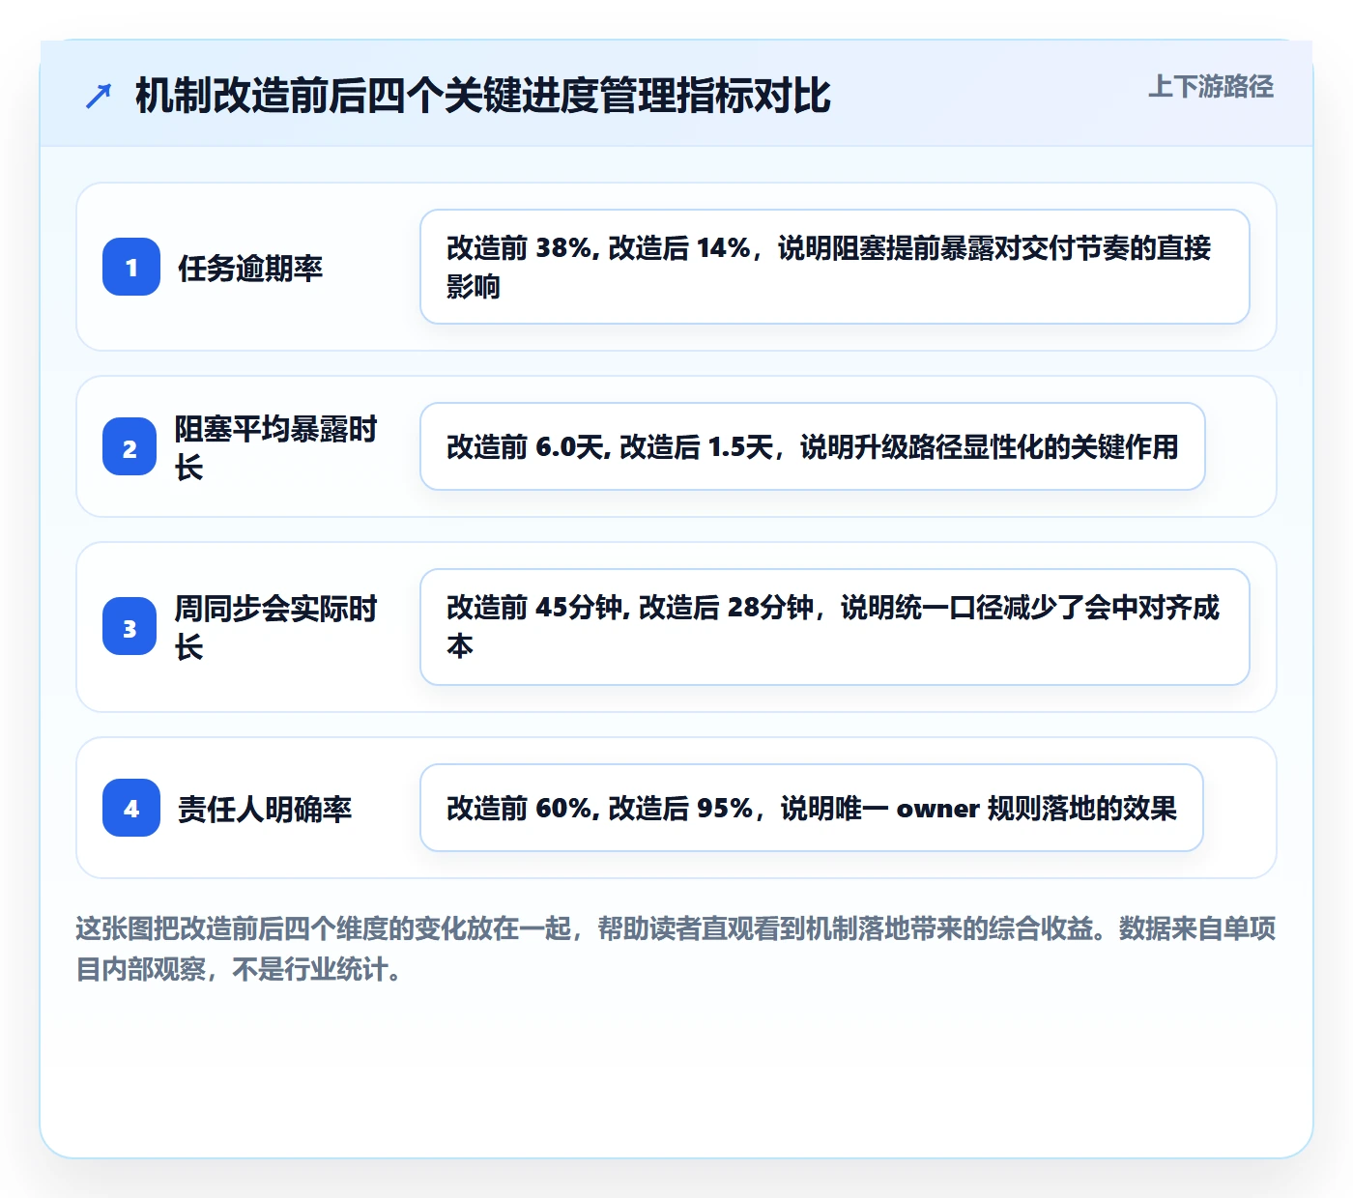Click the footer note beginning 这张图把改造前后
1353x1198 pixels.
[x=676, y=948]
